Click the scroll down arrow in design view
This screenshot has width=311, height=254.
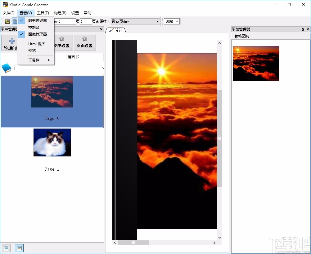click(219, 237)
